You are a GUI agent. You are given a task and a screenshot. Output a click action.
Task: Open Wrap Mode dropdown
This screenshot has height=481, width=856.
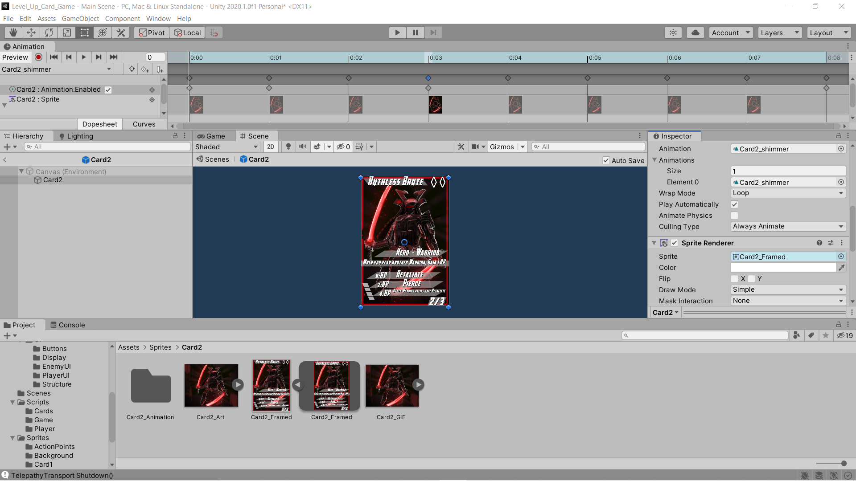(788, 193)
